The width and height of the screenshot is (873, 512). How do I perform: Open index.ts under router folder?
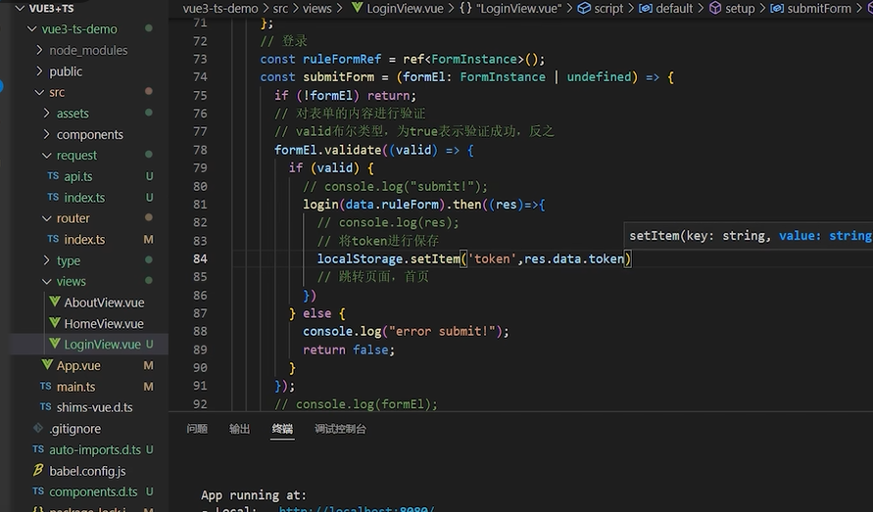84,239
